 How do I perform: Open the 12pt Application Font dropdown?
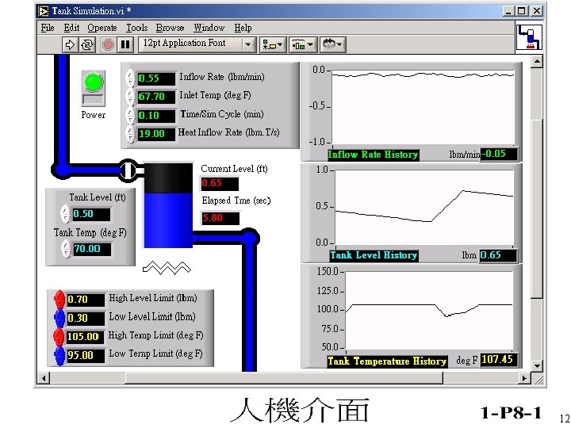pyautogui.click(x=197, y=44)
